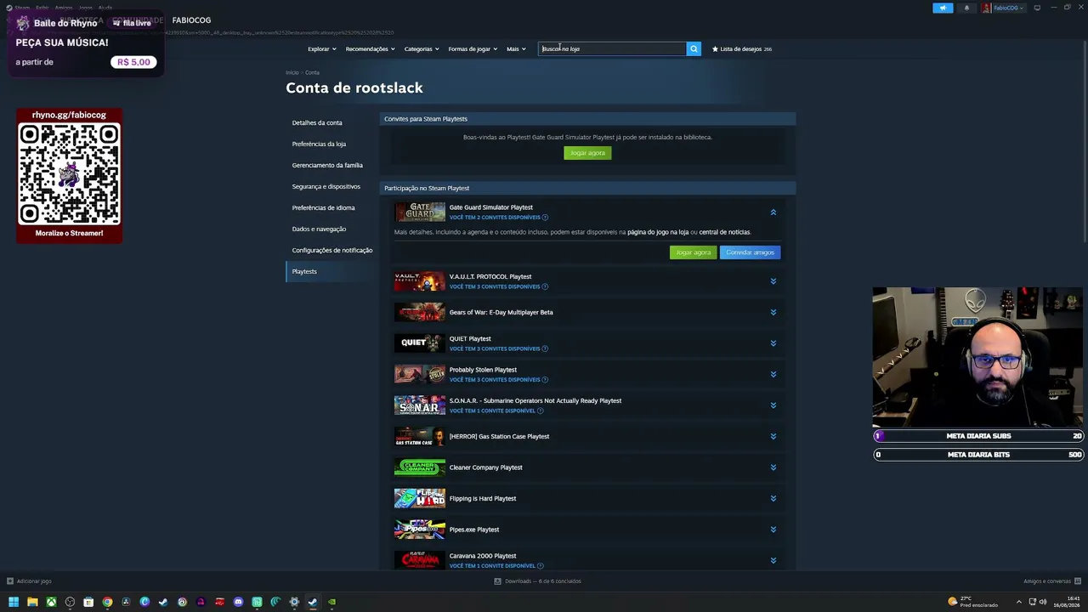Open the Categorias dropdown menu
Image resolution: width=1088 pixels, height=612 pixels.
point(422,49)
